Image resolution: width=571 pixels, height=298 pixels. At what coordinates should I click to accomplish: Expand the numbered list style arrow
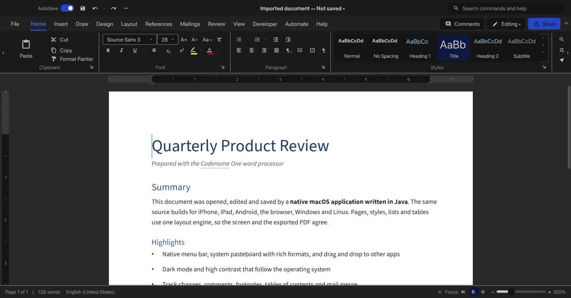[x=266, y=40]
